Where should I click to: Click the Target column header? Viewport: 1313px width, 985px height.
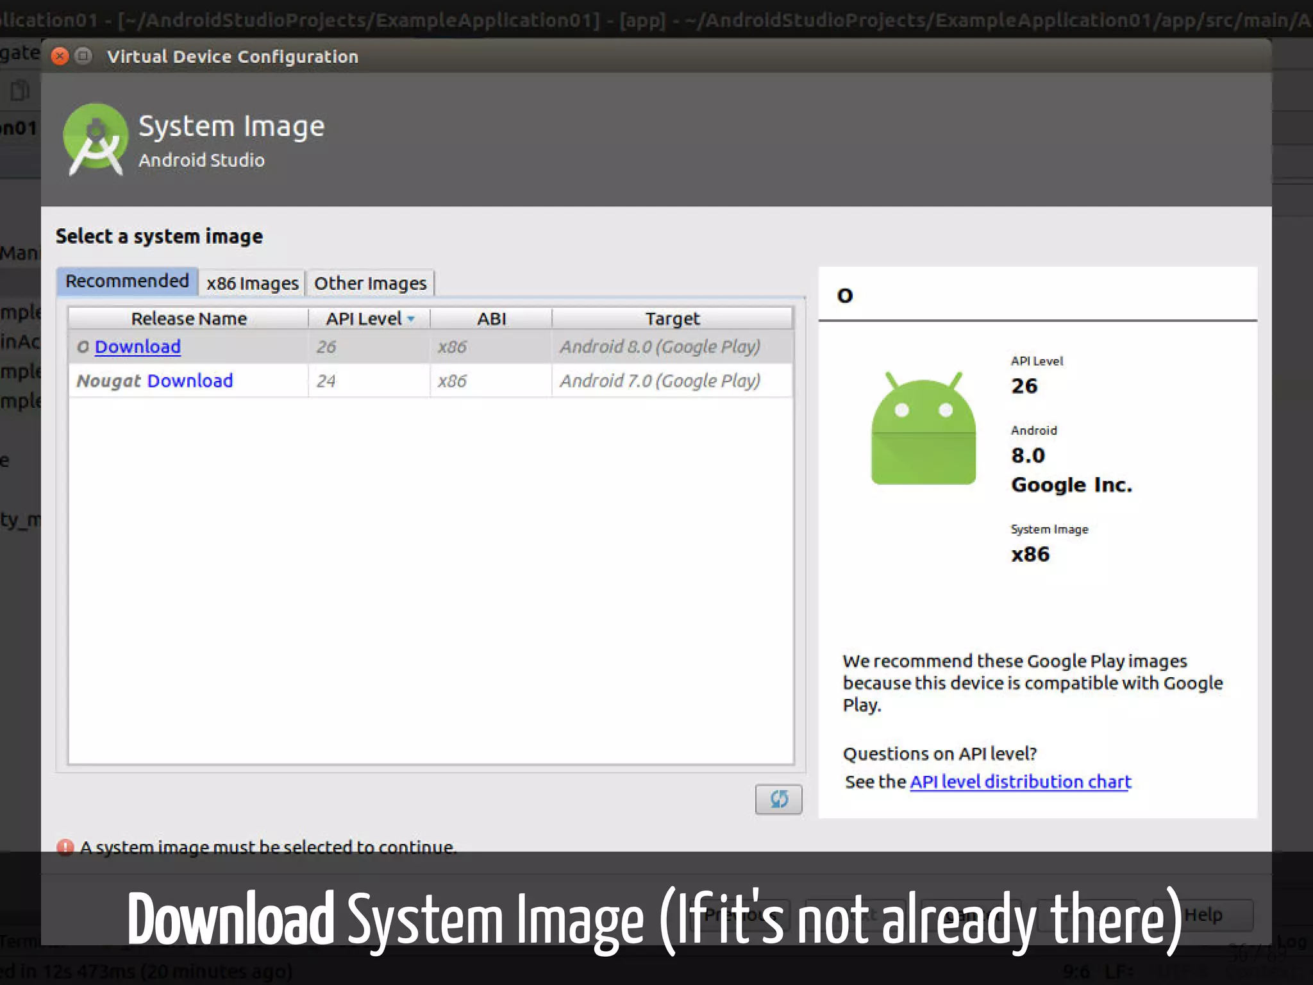tap(673, 319)
